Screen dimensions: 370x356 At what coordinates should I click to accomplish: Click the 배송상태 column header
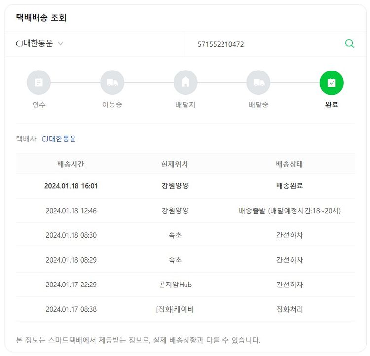(290, 164)
